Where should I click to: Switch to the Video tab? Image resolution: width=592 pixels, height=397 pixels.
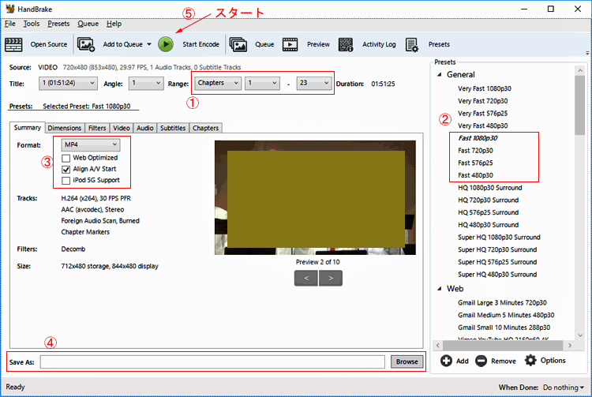click(122, 129)
